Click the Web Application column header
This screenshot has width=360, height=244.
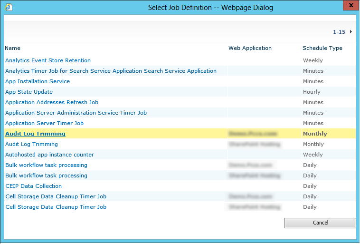point(250,48)
